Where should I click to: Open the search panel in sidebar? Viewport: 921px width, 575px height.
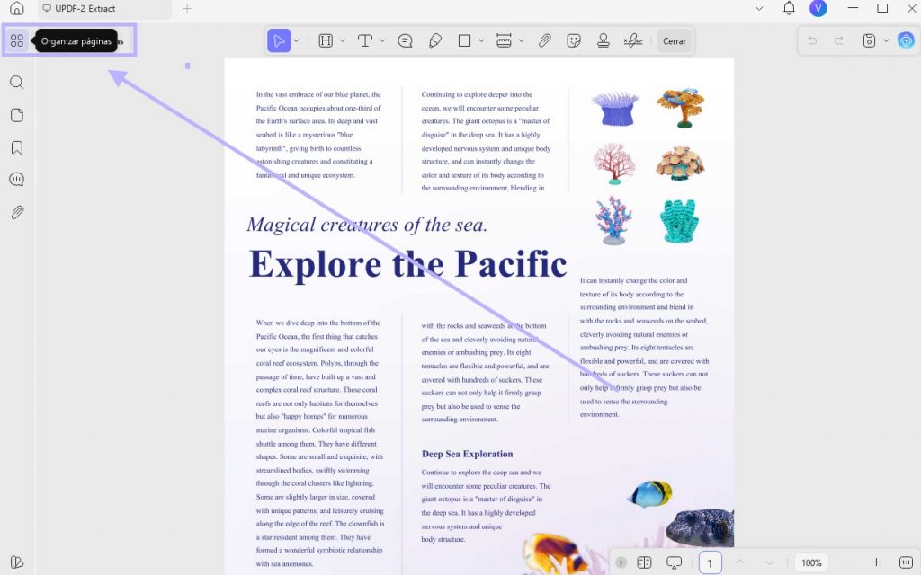point(16,82)
